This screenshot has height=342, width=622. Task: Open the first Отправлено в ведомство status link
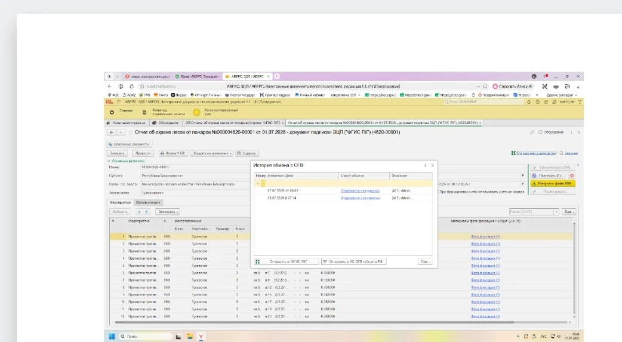(x=360, y=191)
